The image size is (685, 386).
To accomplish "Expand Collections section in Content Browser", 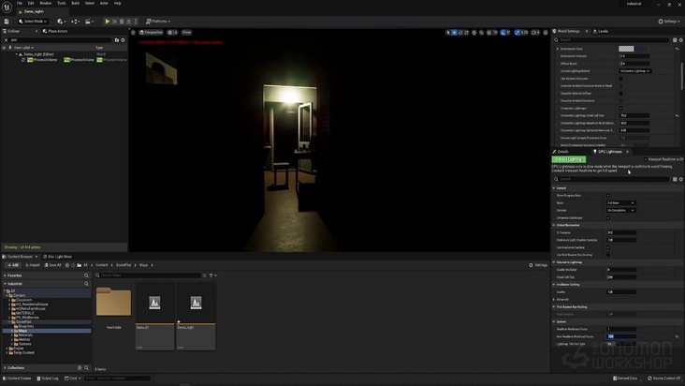I will tap(5, 368).
